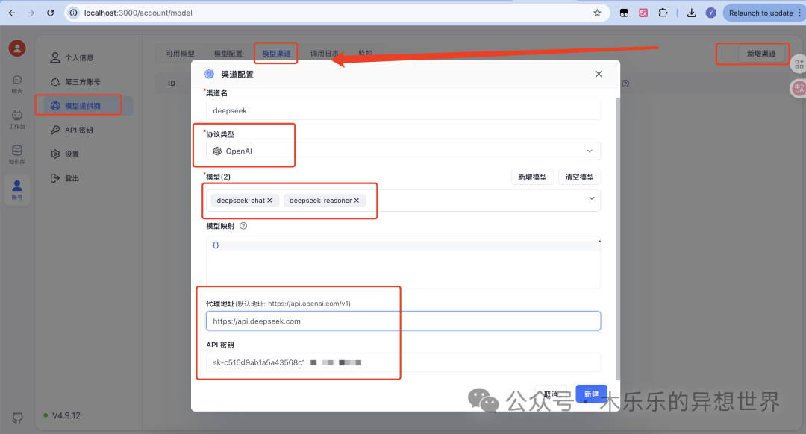Open the GitHub icon at sidebar bottom

click(17, 418)
